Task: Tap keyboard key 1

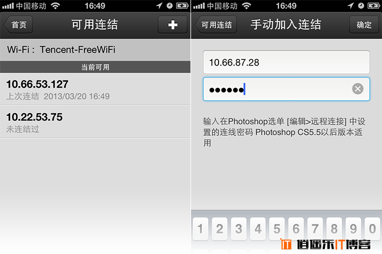Action: coord(200,229)
